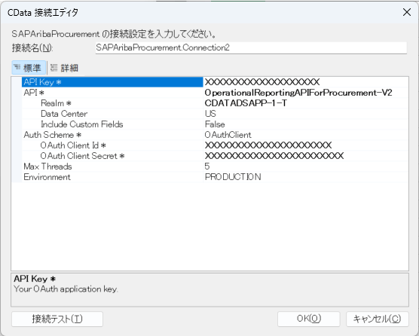Edit the Max Threads value 5

(x=306, y=166)
